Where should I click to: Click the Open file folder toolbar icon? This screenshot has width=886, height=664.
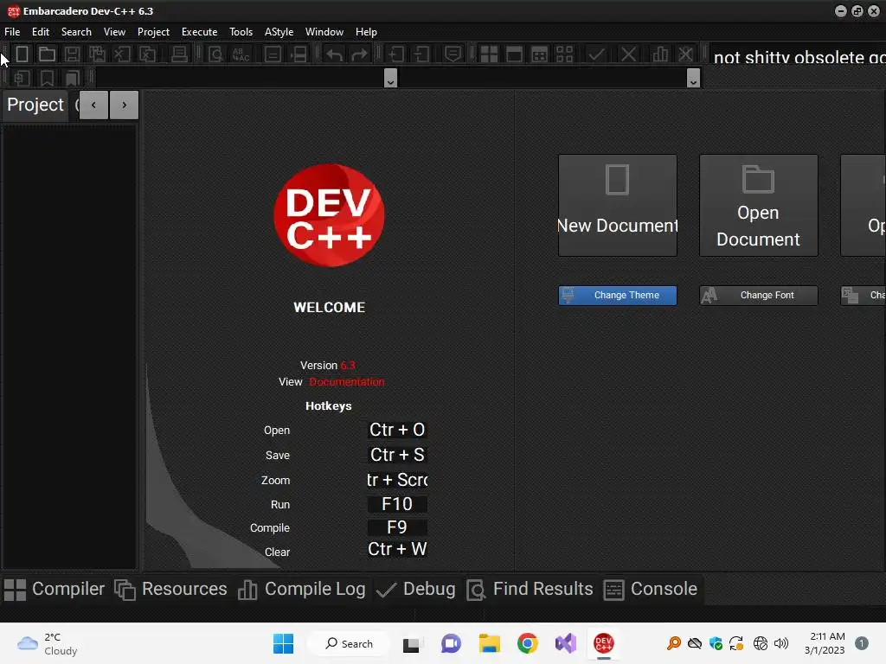(47, 54)
